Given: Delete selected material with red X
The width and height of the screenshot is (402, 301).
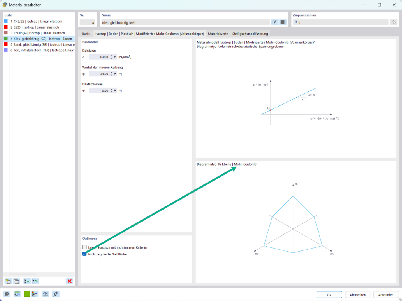Looking at the screenshot, I should pos(70,281).
